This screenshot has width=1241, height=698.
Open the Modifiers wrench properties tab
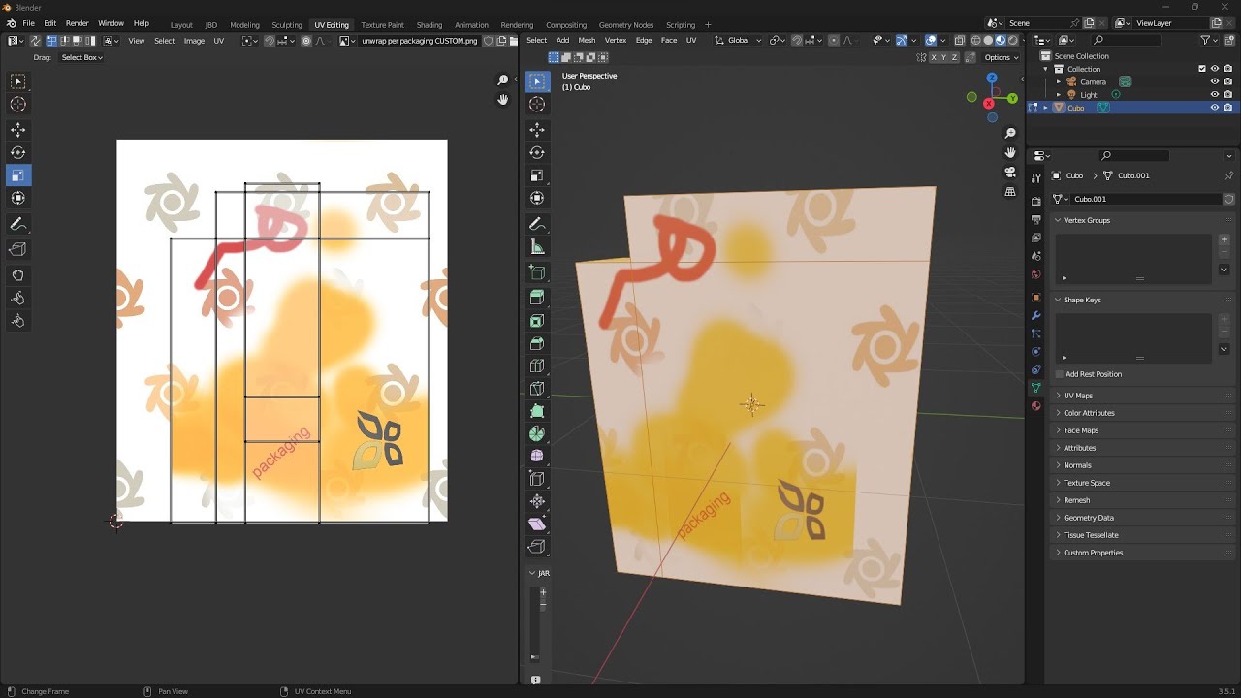[x=1035, y=315]
